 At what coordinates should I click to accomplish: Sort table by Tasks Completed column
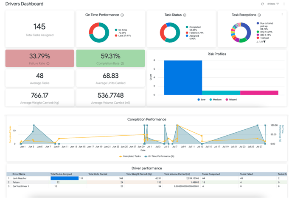(x=211, y=174)
